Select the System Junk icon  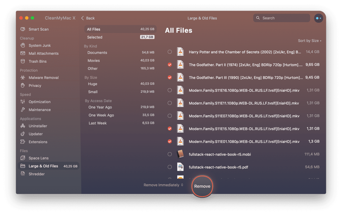(x=23, y=45)
